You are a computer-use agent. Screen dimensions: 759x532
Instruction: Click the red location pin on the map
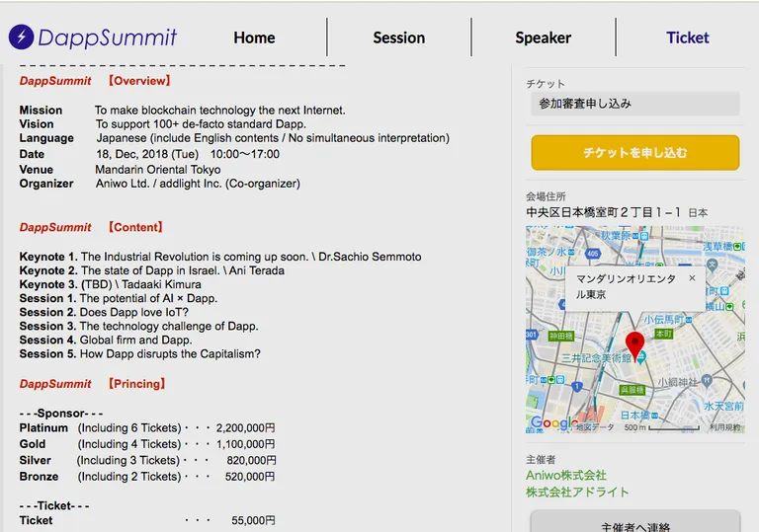pyautogui.click(x=635, y=346)
